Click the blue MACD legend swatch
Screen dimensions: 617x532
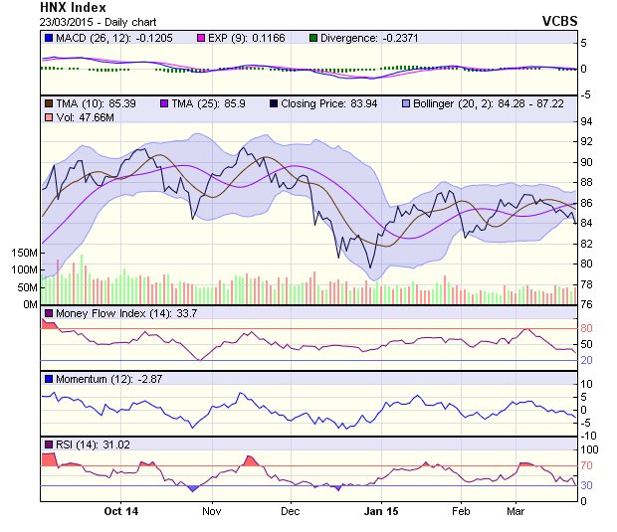(48, 38)
